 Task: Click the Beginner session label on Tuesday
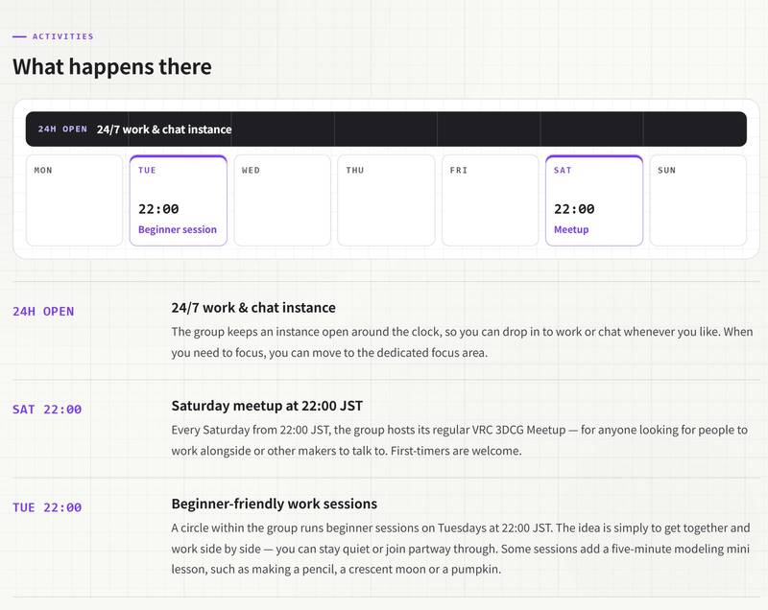click(x=178, y=229)
